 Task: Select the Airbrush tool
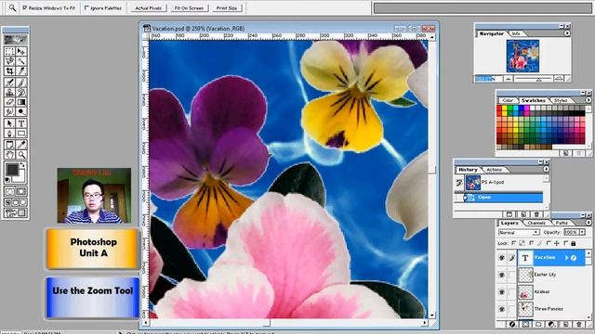point(10,83)
